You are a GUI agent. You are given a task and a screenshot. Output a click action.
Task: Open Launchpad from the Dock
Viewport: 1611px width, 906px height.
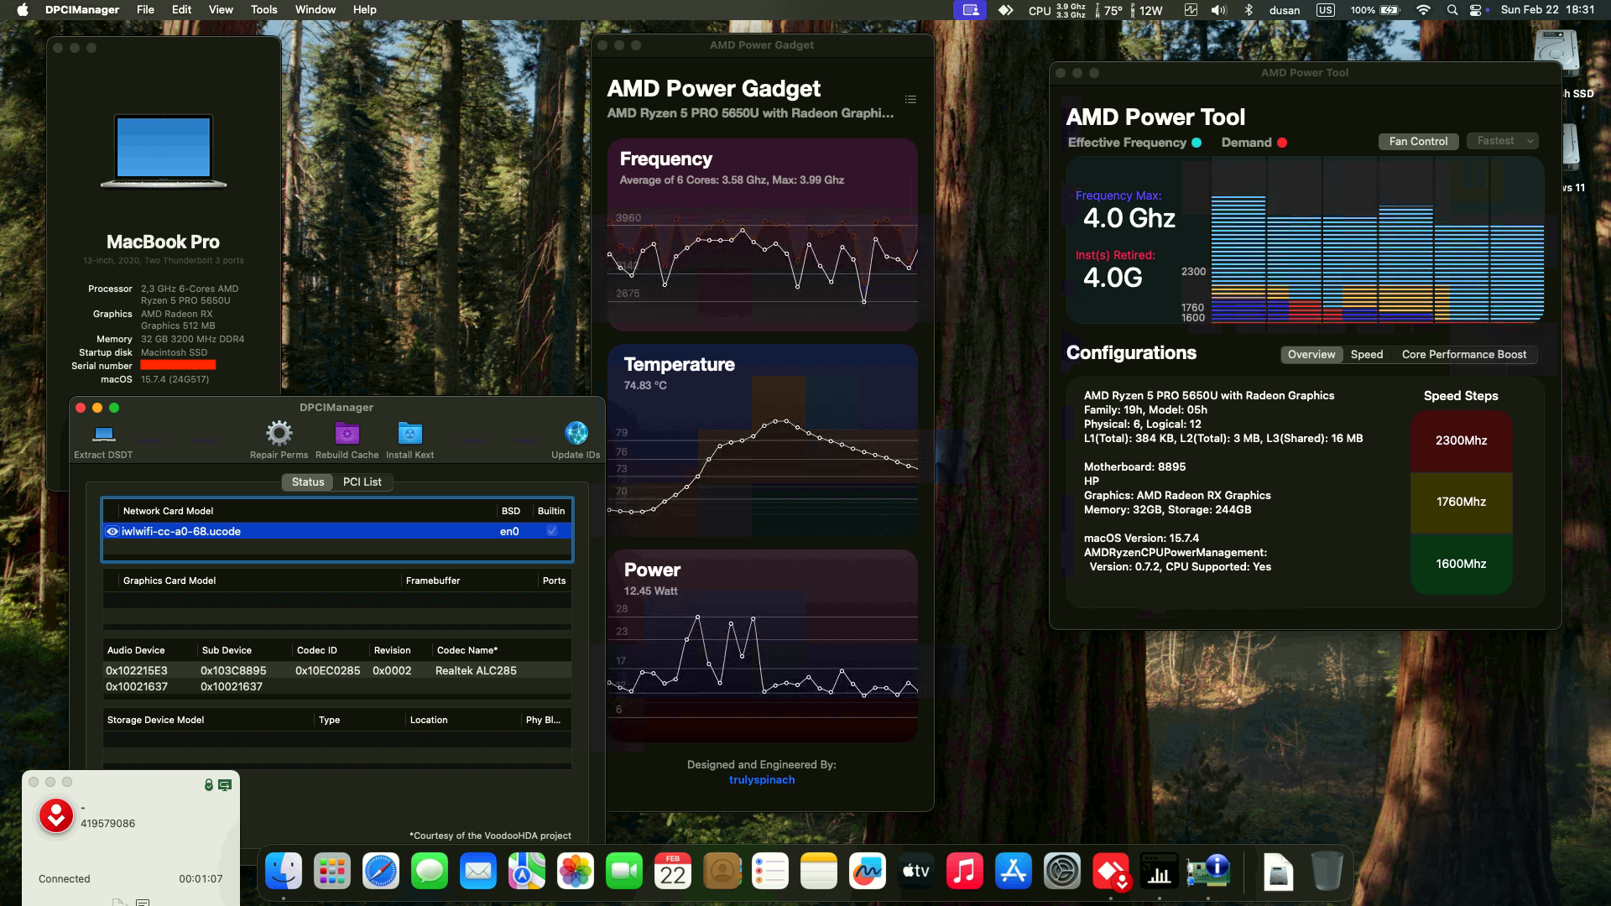point(332,872)
